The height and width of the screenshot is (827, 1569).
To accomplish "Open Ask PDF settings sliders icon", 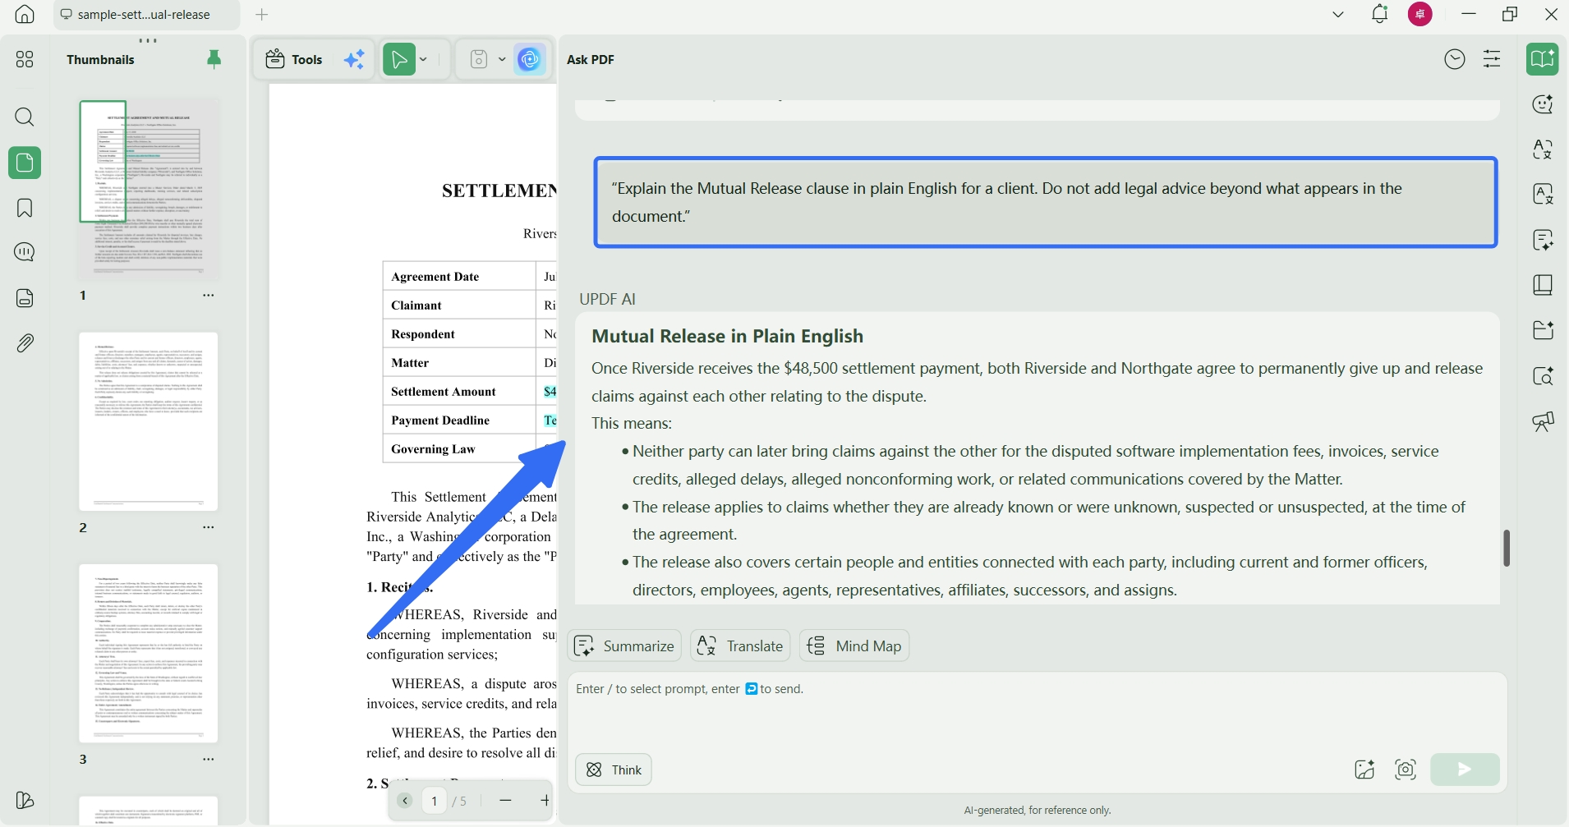I will click(1493, 59).
